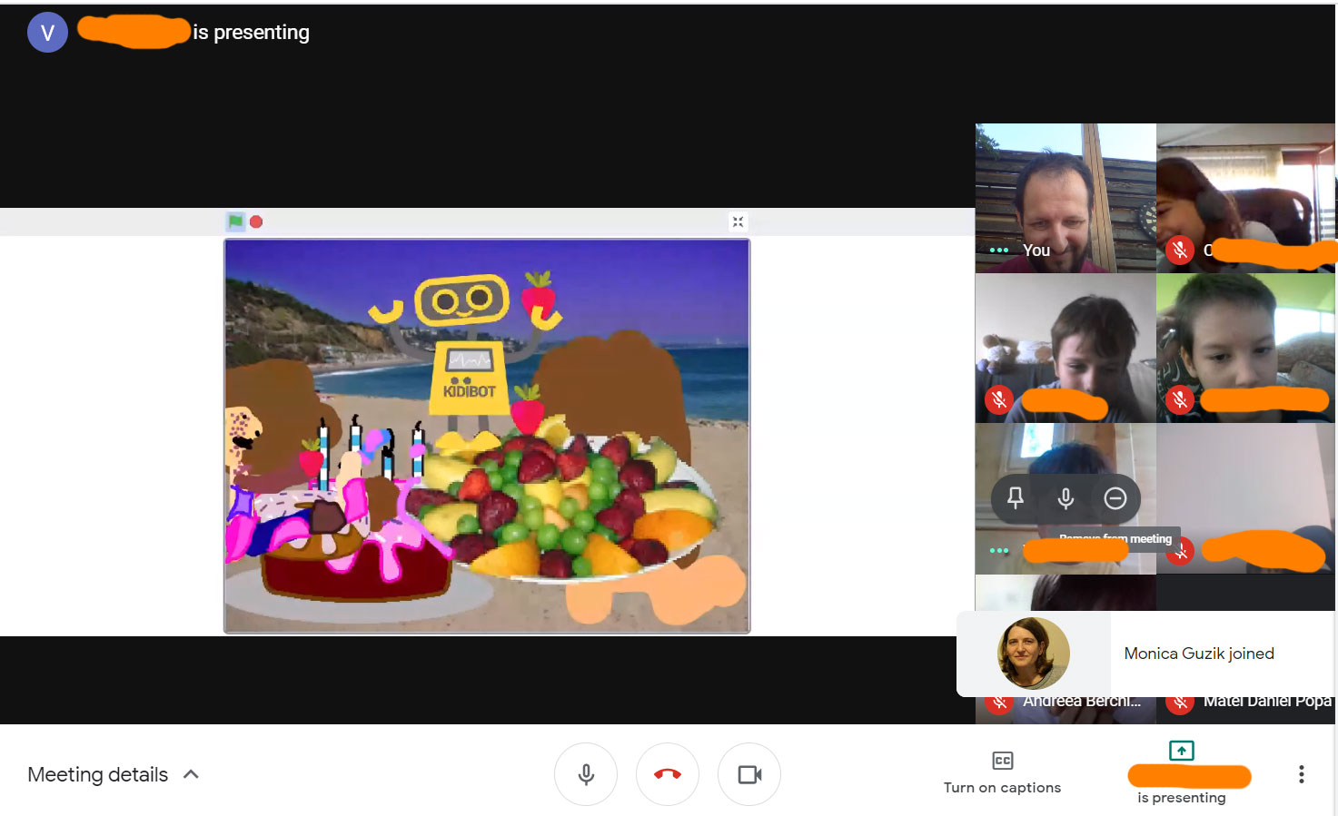Select the Andreea Berchi video tile
The width and height of the screenshot is (1338, 816).
tap(1065, 710)
